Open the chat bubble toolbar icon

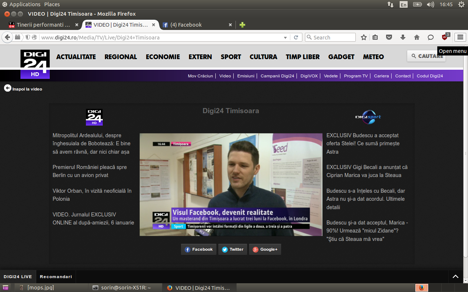click(x=431, y=37)
